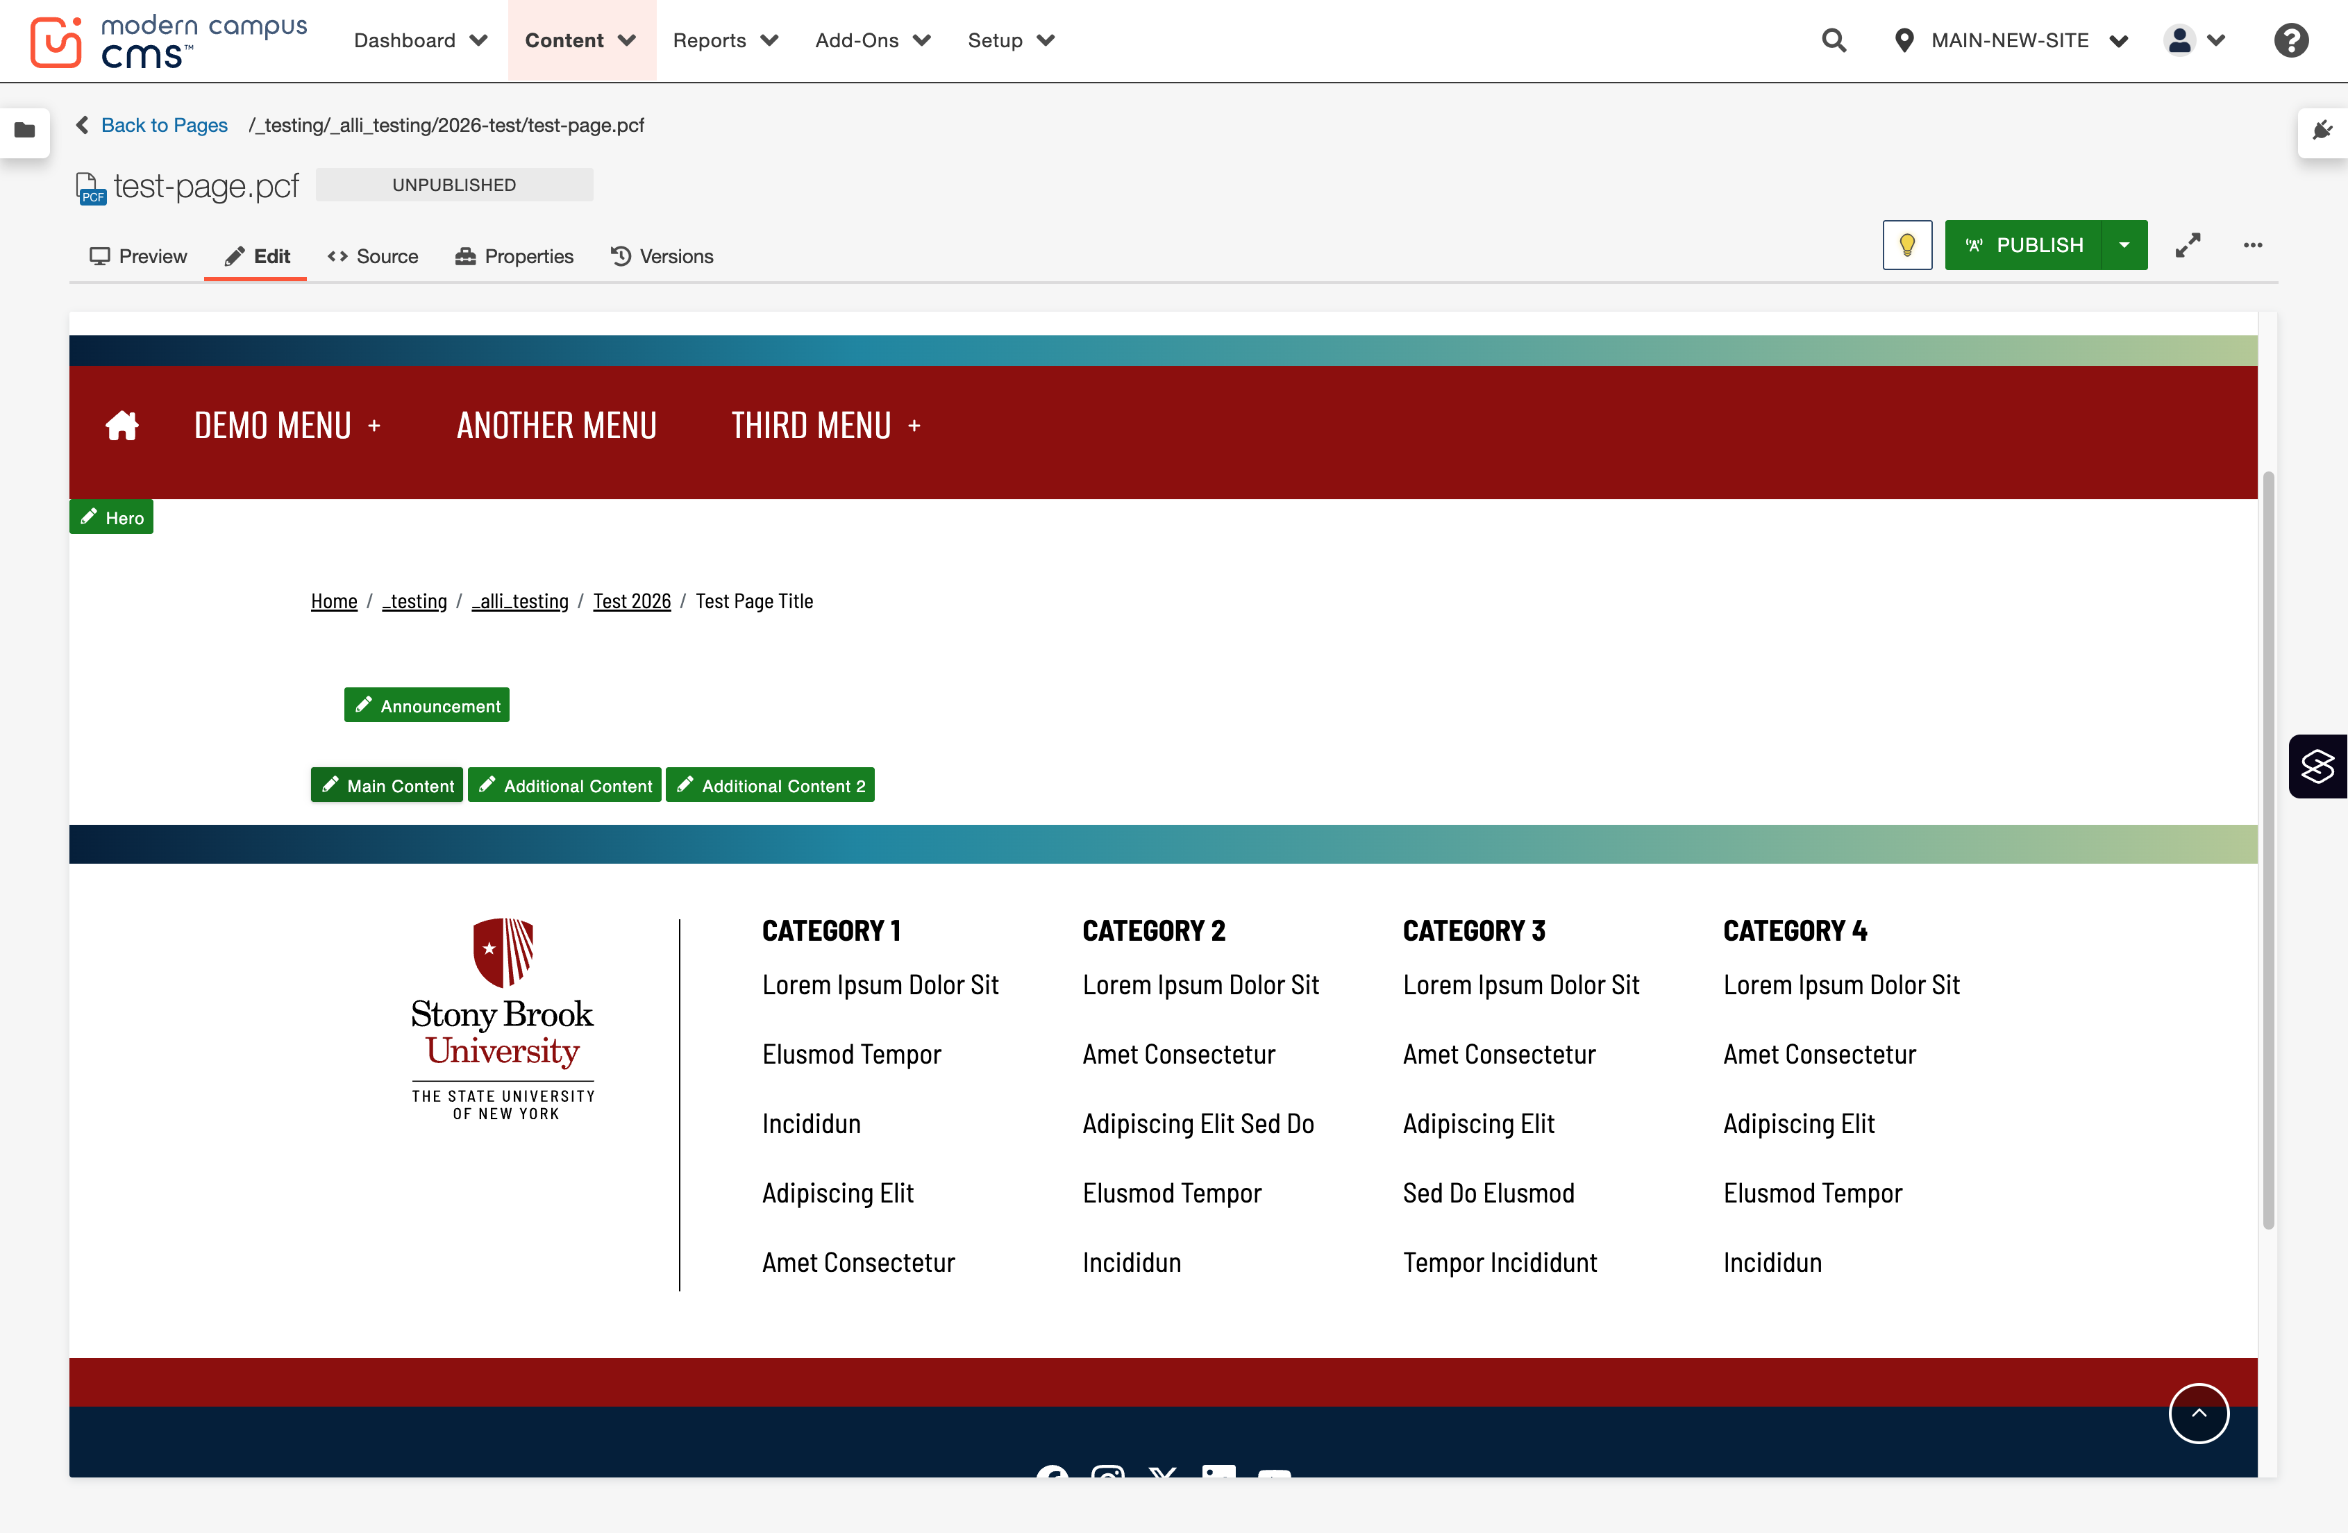Open the global search magnifier icon

(x=1833, y=40)
